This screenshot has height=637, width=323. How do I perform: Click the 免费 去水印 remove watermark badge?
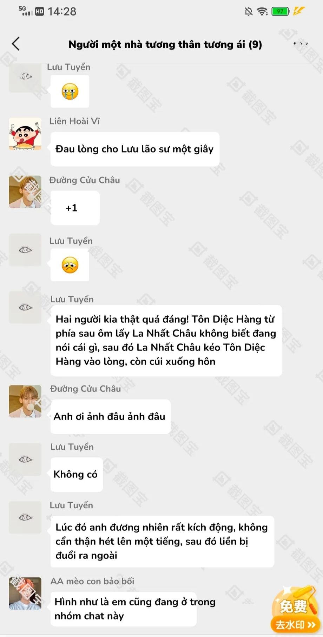click(294, 610)
